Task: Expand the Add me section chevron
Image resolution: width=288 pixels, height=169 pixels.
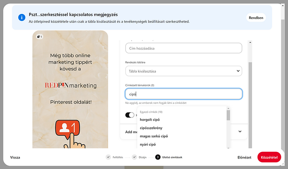Action: (x=240, y=131)
